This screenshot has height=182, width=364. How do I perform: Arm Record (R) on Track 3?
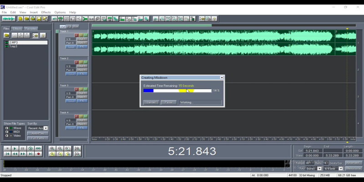point(76,89)
